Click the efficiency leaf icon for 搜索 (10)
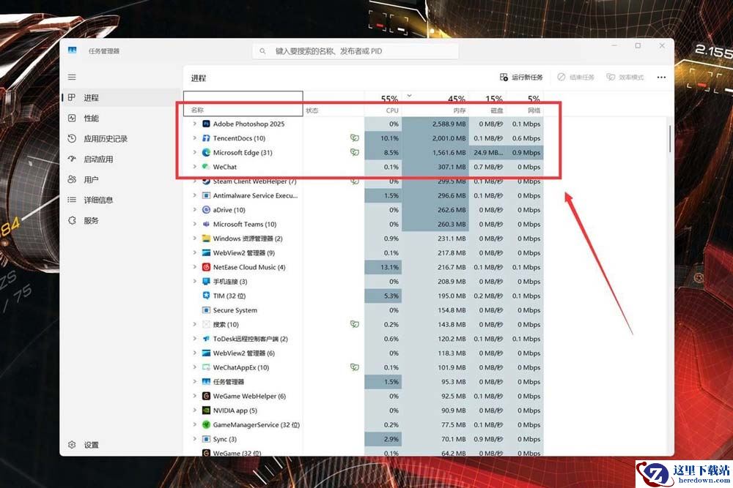 pyautogui.click(x=355, y=324)
